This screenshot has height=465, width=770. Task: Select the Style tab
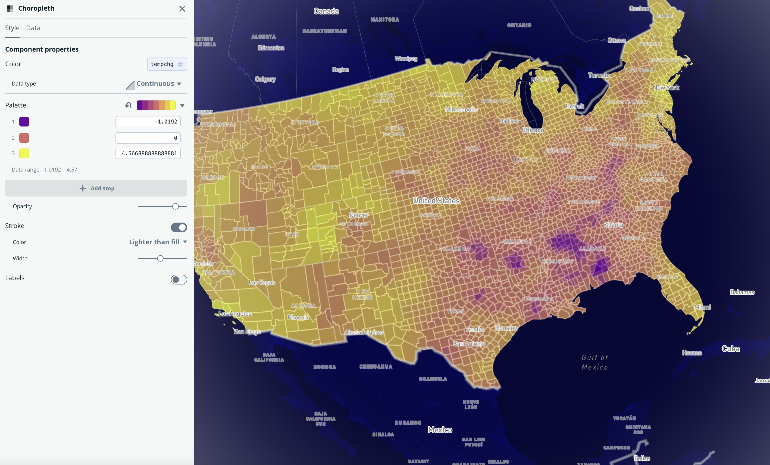point(12,28)
